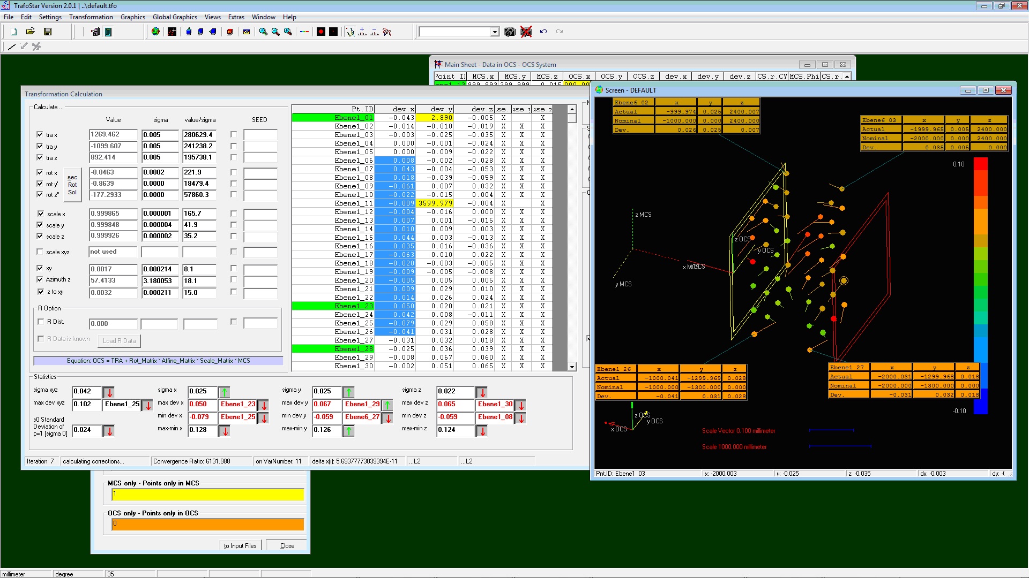
Task: Open the Transformation menu
Action: (x=91, y=17)
